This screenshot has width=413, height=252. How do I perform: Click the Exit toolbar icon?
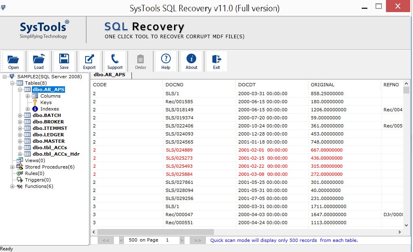coord(216,60)
